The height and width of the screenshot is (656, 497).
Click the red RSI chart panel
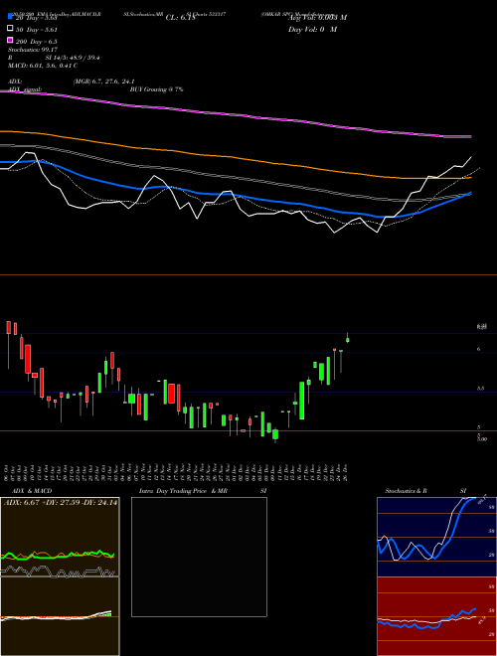(x=436, y=616)
